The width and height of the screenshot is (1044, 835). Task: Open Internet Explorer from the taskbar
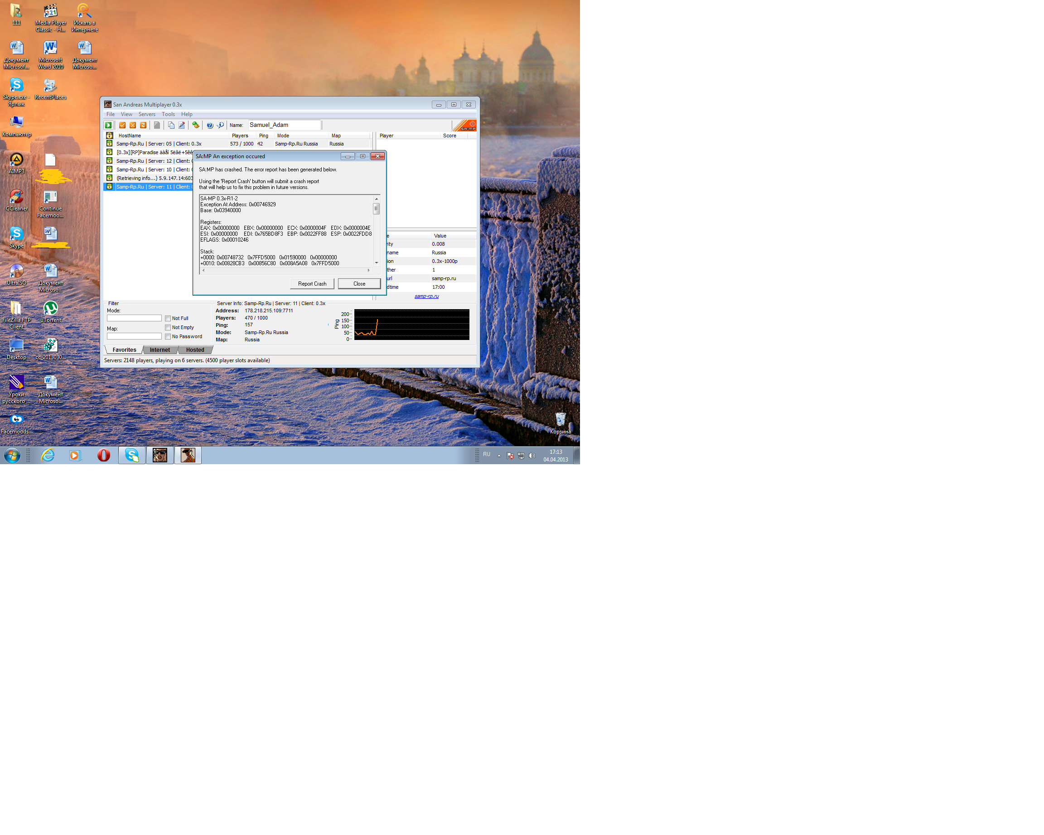[48, 455]
